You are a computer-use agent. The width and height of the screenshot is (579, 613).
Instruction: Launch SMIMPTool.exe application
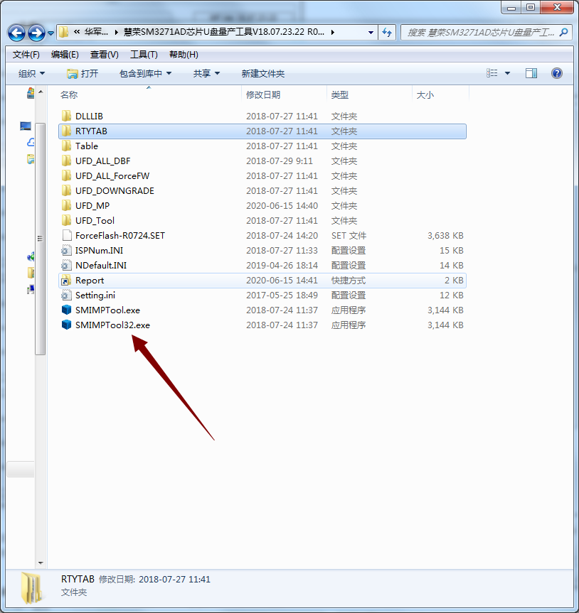pyautogui.click(x=107, y=310)
